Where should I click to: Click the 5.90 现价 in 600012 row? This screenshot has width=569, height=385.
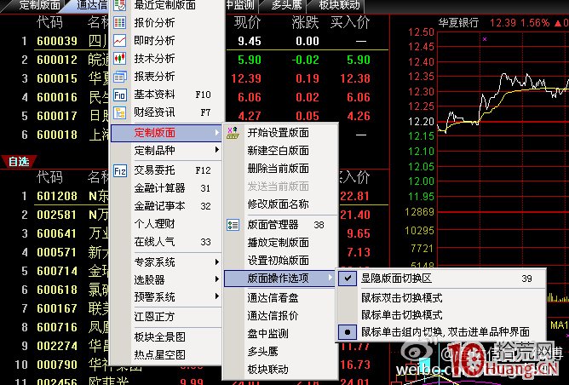pyautogui.click(x=250, y=60)
